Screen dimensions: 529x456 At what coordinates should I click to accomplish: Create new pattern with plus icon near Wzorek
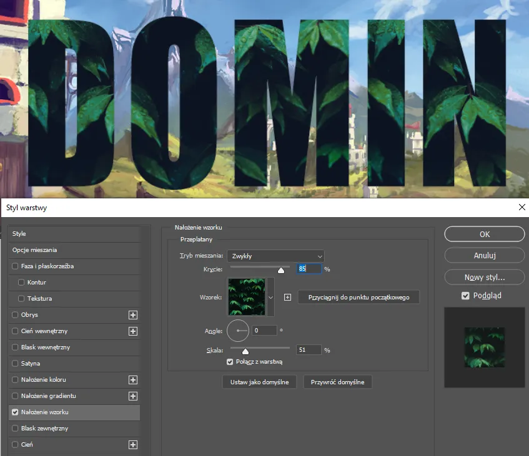(x=287, y=297)
